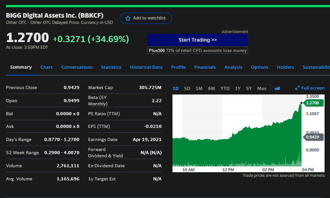330x198 pixels.
Task: Select the YTD chart range
Action: tap(225, 88)
